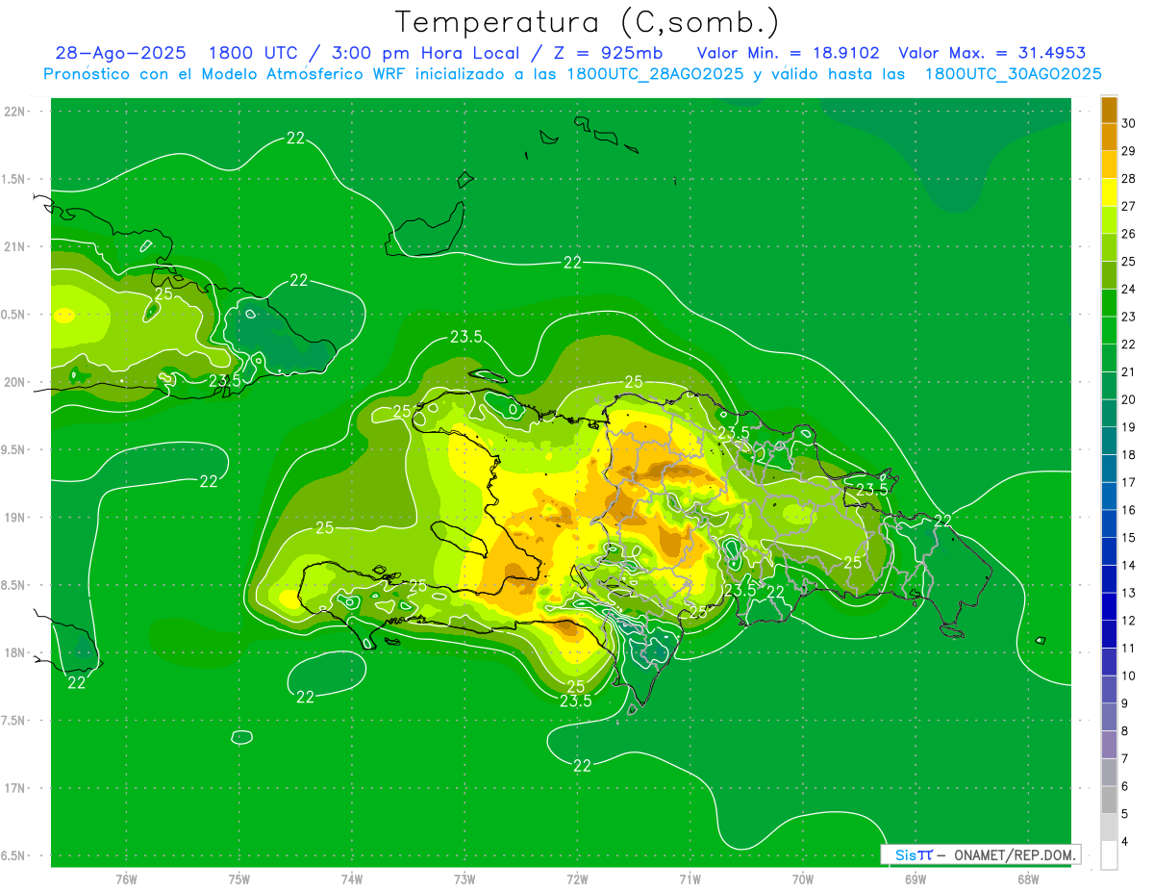The image size is (1154, 892).
Task: Click the white legend swatch below 4
Action: pos(1109,855)
